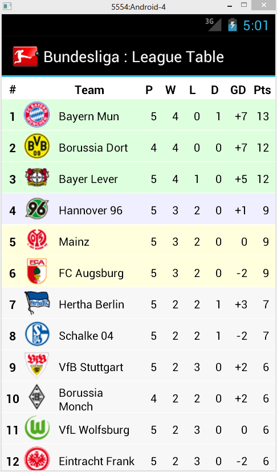This screenshot has width=277, height=472.
Task: Click the 3G signal indicator
Action: point(214,25)
